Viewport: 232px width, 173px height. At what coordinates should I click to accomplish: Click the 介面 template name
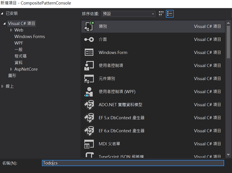coord(103,39)
